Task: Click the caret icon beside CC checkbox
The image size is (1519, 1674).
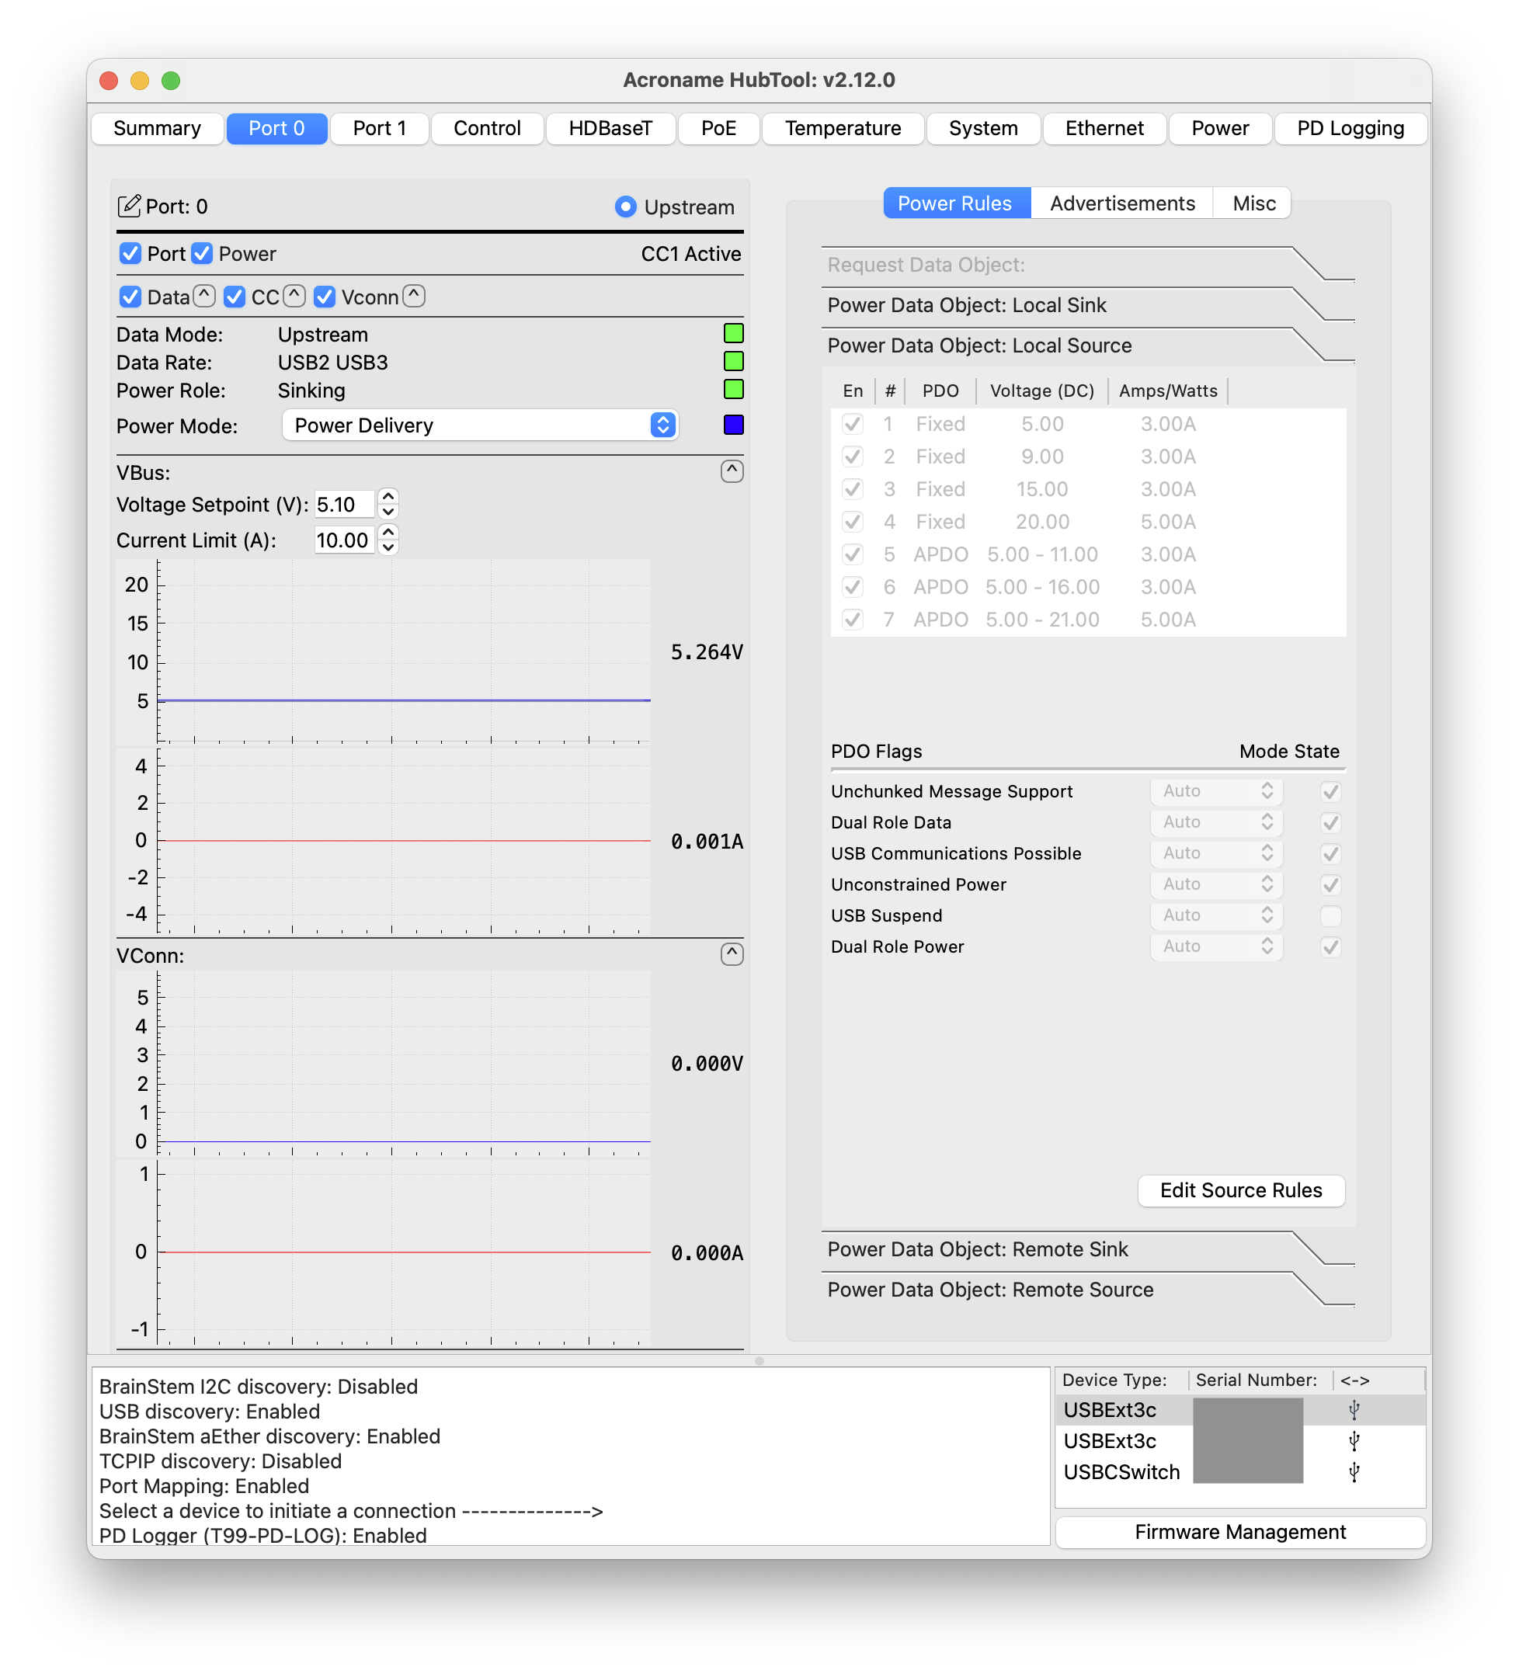Action: (294, 296)
